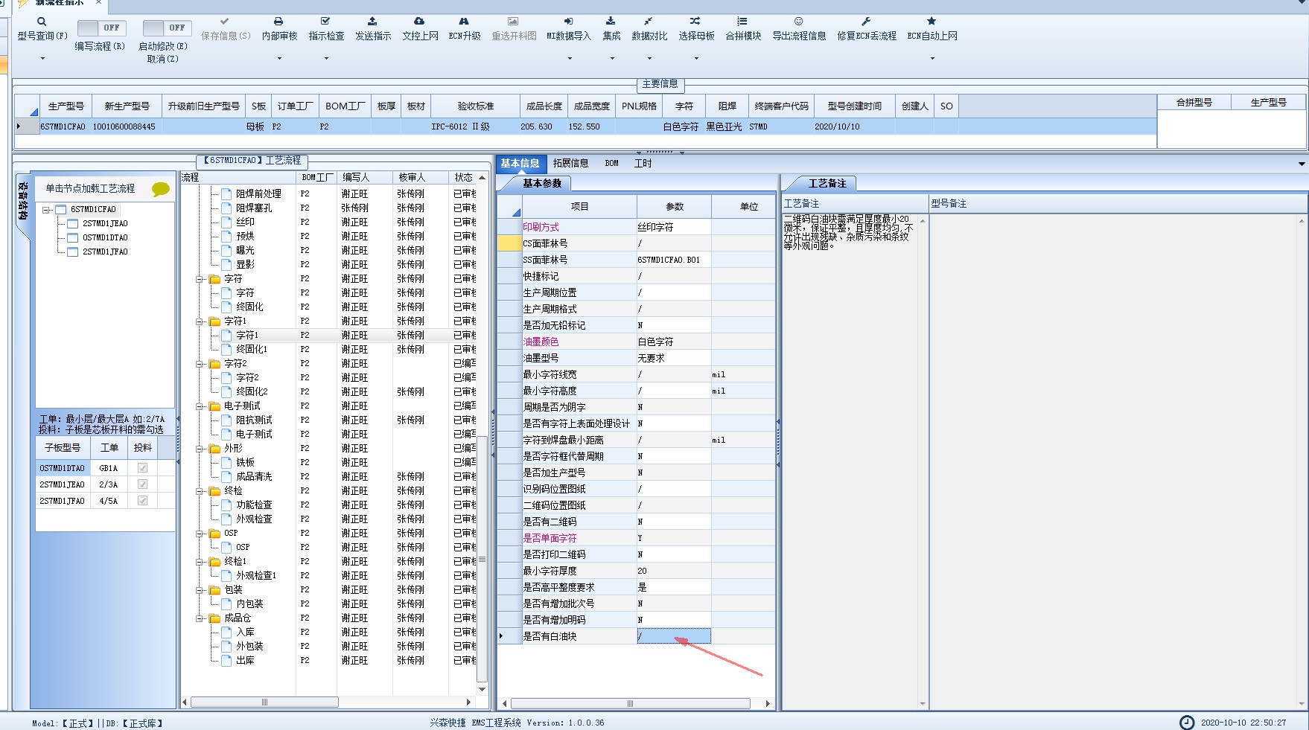Toggle the 编写流程 OFF switch
This screenshot has width=1309, height=730.
(101, 28)
